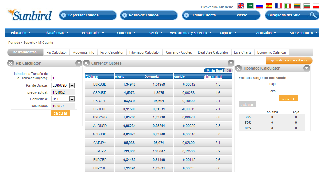This screenshot has width=319, height=172.
Task: Click the French flag icon
Action: click(x=278, y=6)
